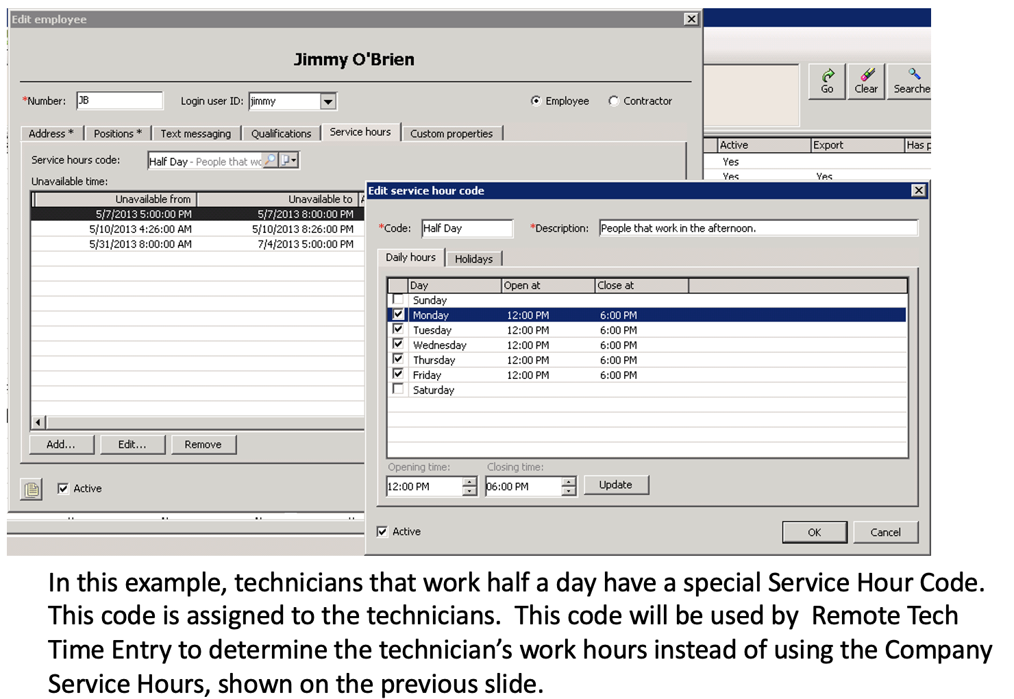Click the Update button for daily hours

tap(615, 485)
